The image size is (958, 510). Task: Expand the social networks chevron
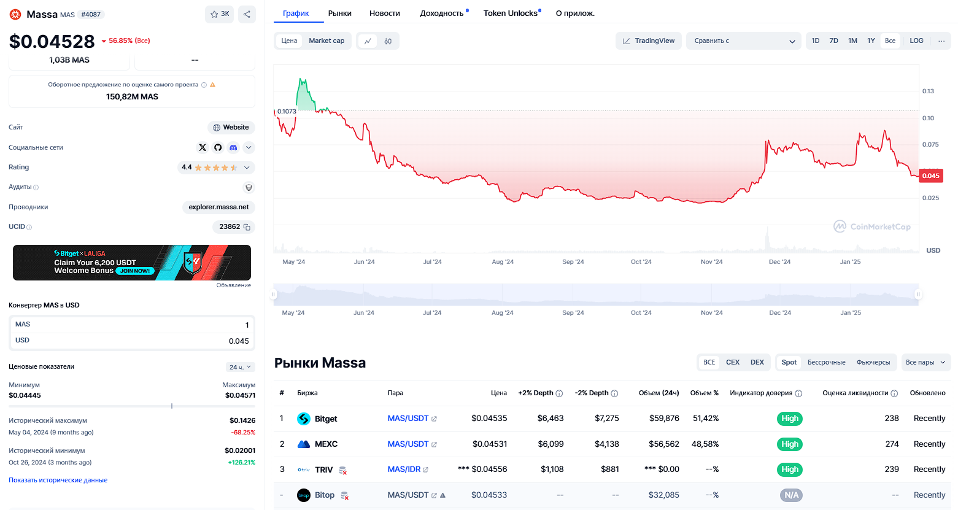click(x=249, y=147)
